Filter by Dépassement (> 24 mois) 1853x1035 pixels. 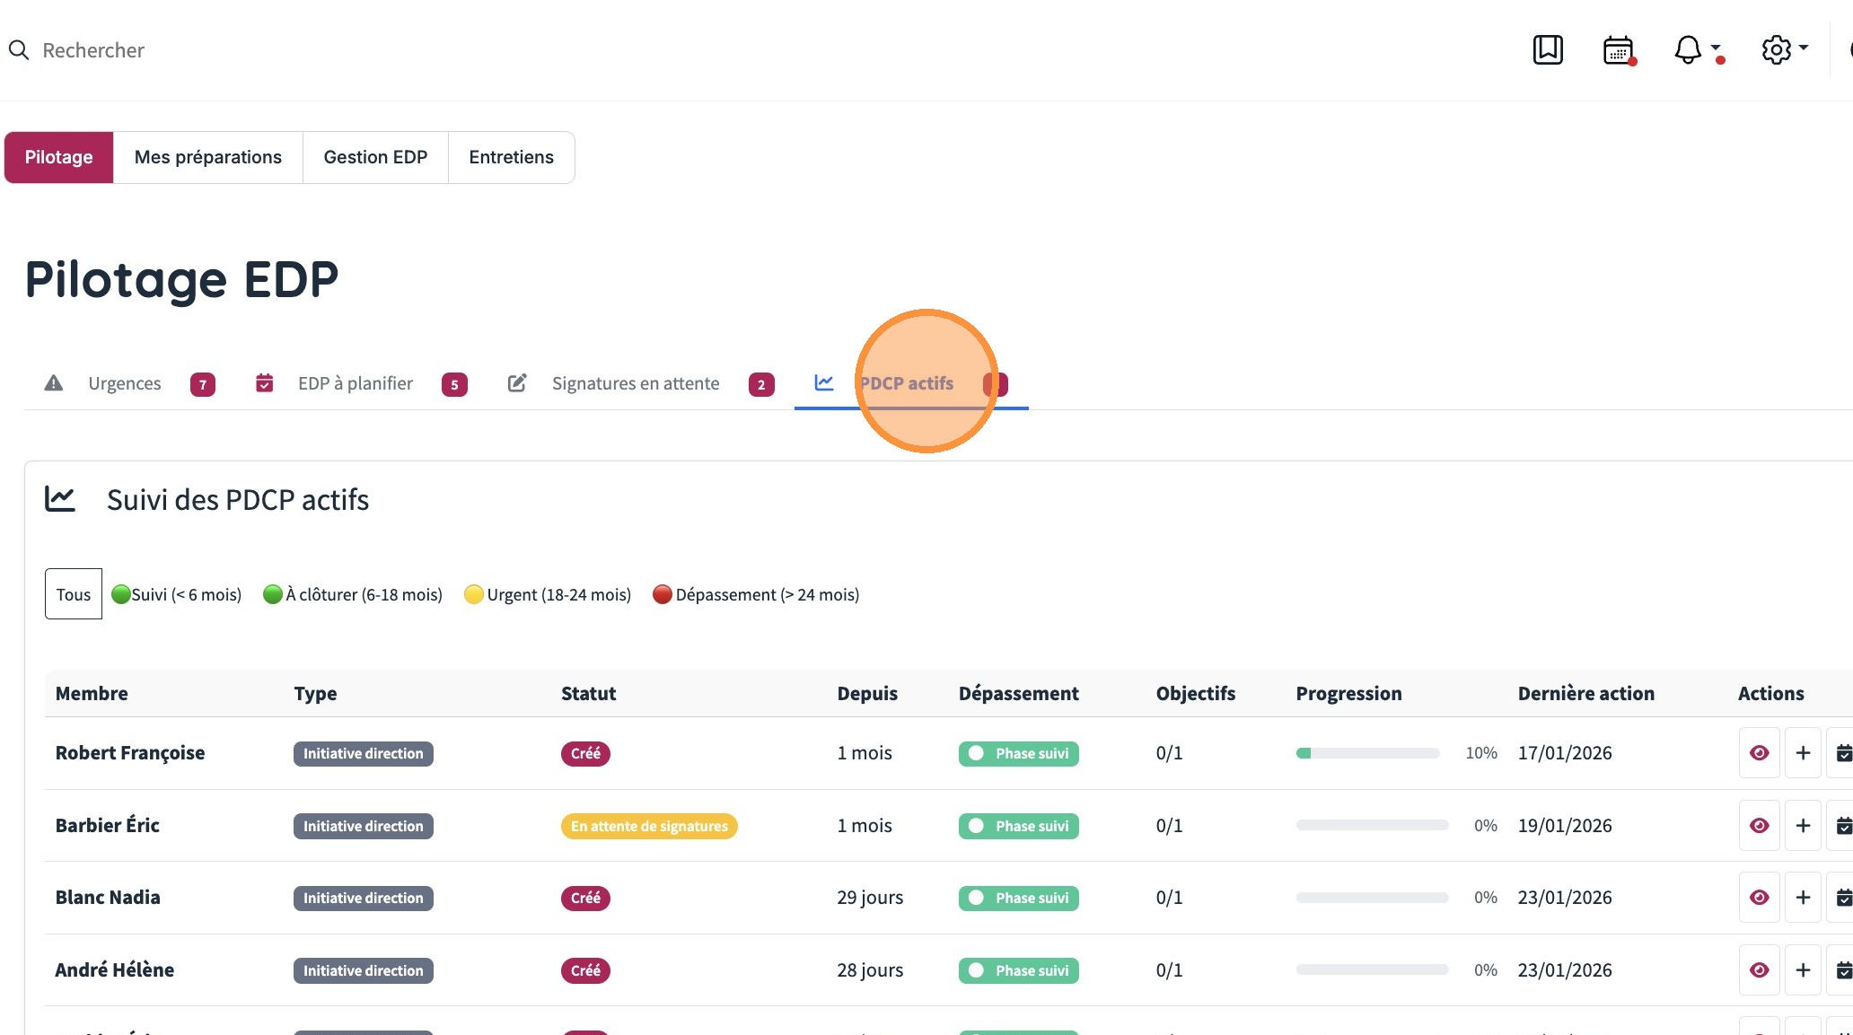(756, 594)
